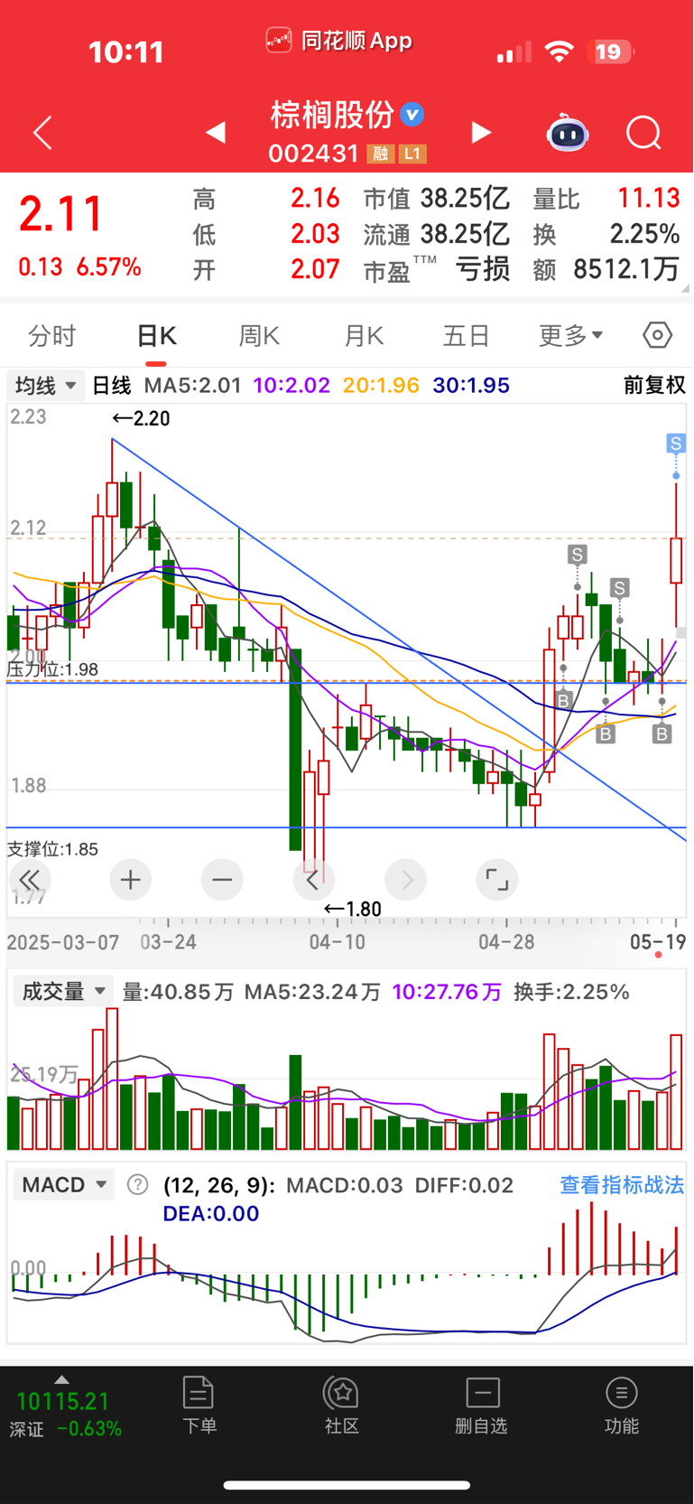Viewport: 694px width, 1504px height.
Task: Go to the previous stock with the left triangle
Action: (215, 133)
